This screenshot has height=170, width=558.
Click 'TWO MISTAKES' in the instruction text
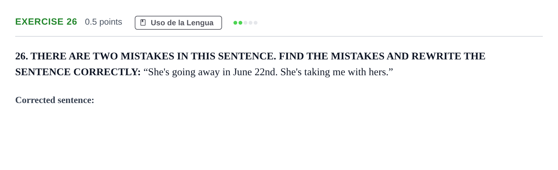(x=133, y=56)
